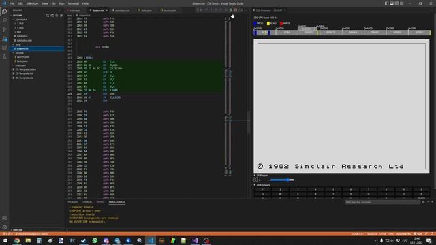Toggle primary side bar layout icon

pos(386,3)
